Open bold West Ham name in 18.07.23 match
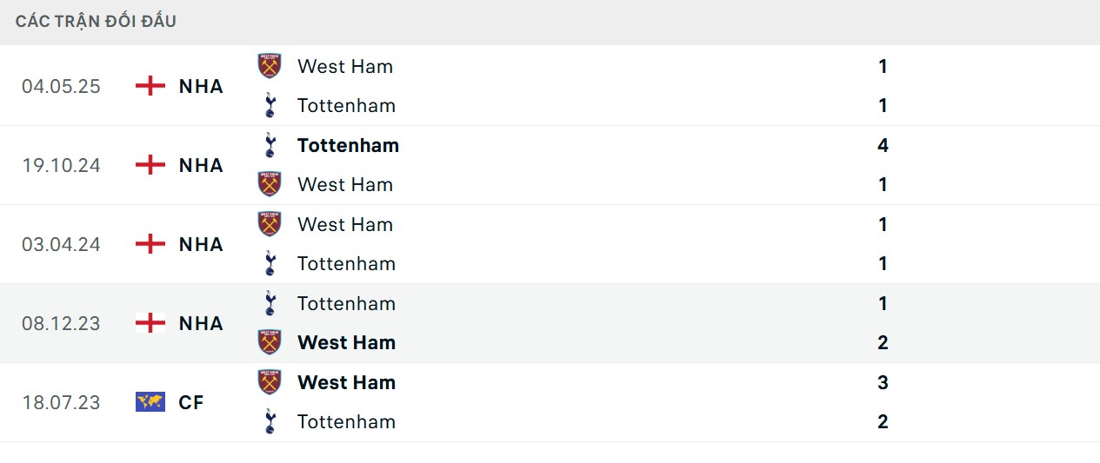 (x=346, y=382)
